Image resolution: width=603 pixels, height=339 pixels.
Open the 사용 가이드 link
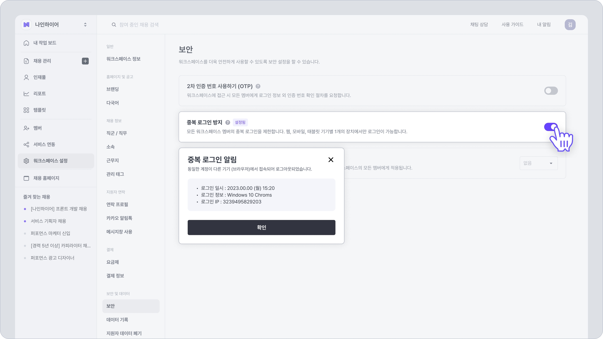pyautogui.click(x=512, y=25)
